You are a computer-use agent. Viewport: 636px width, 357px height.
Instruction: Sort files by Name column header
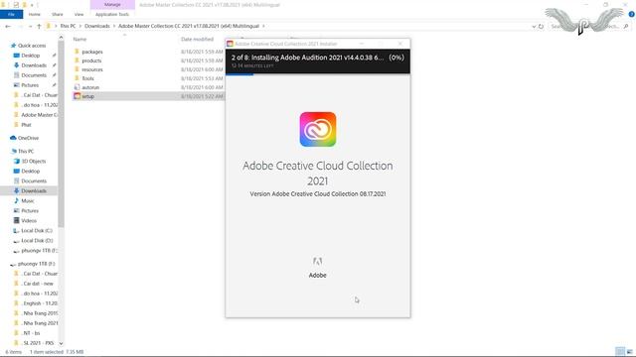79,40
